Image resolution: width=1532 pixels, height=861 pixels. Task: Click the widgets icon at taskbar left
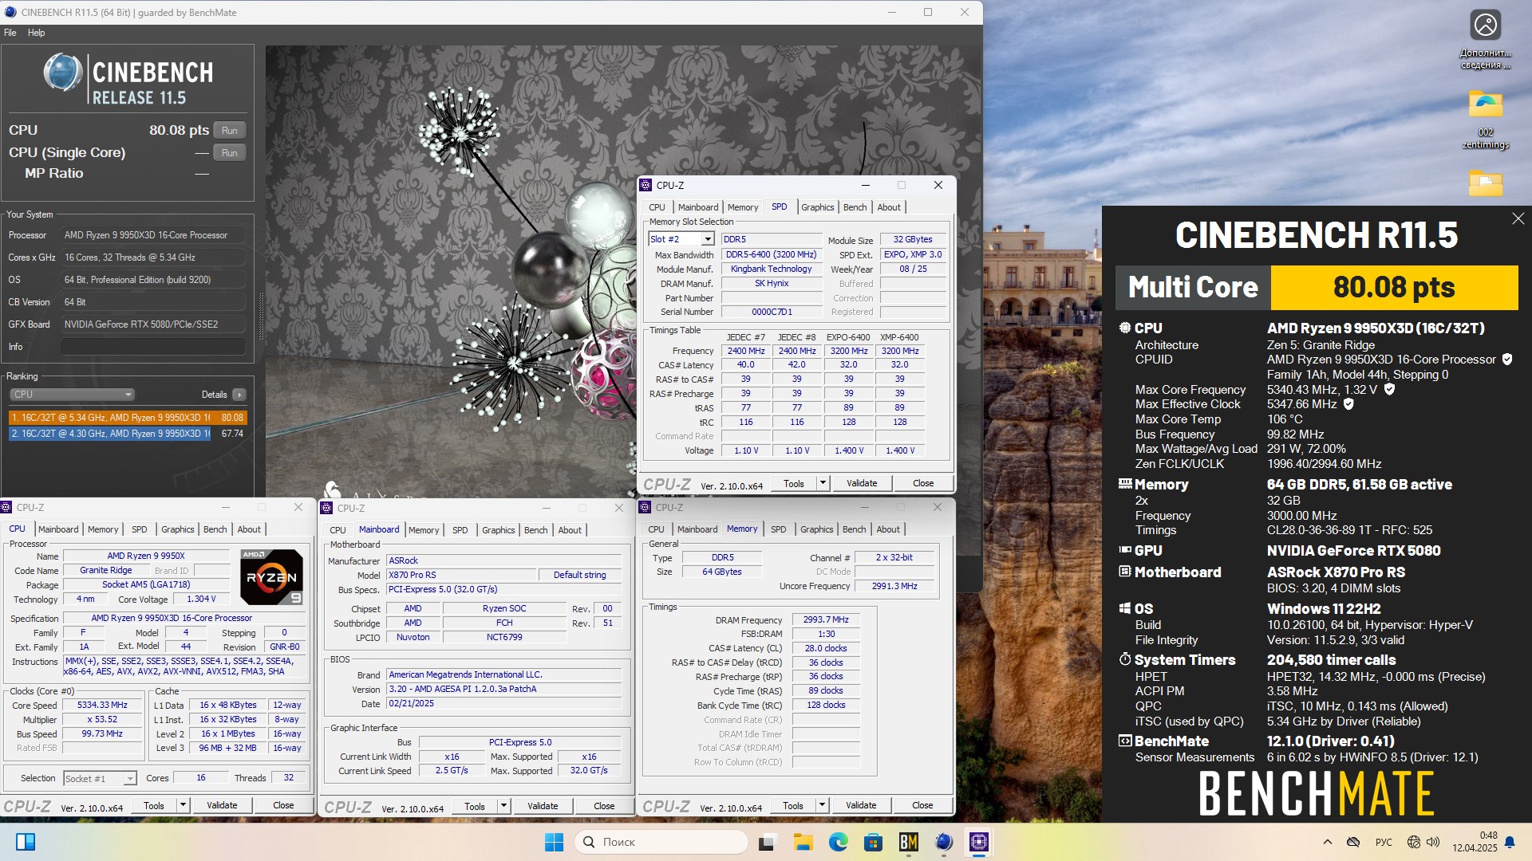[26, 842]
